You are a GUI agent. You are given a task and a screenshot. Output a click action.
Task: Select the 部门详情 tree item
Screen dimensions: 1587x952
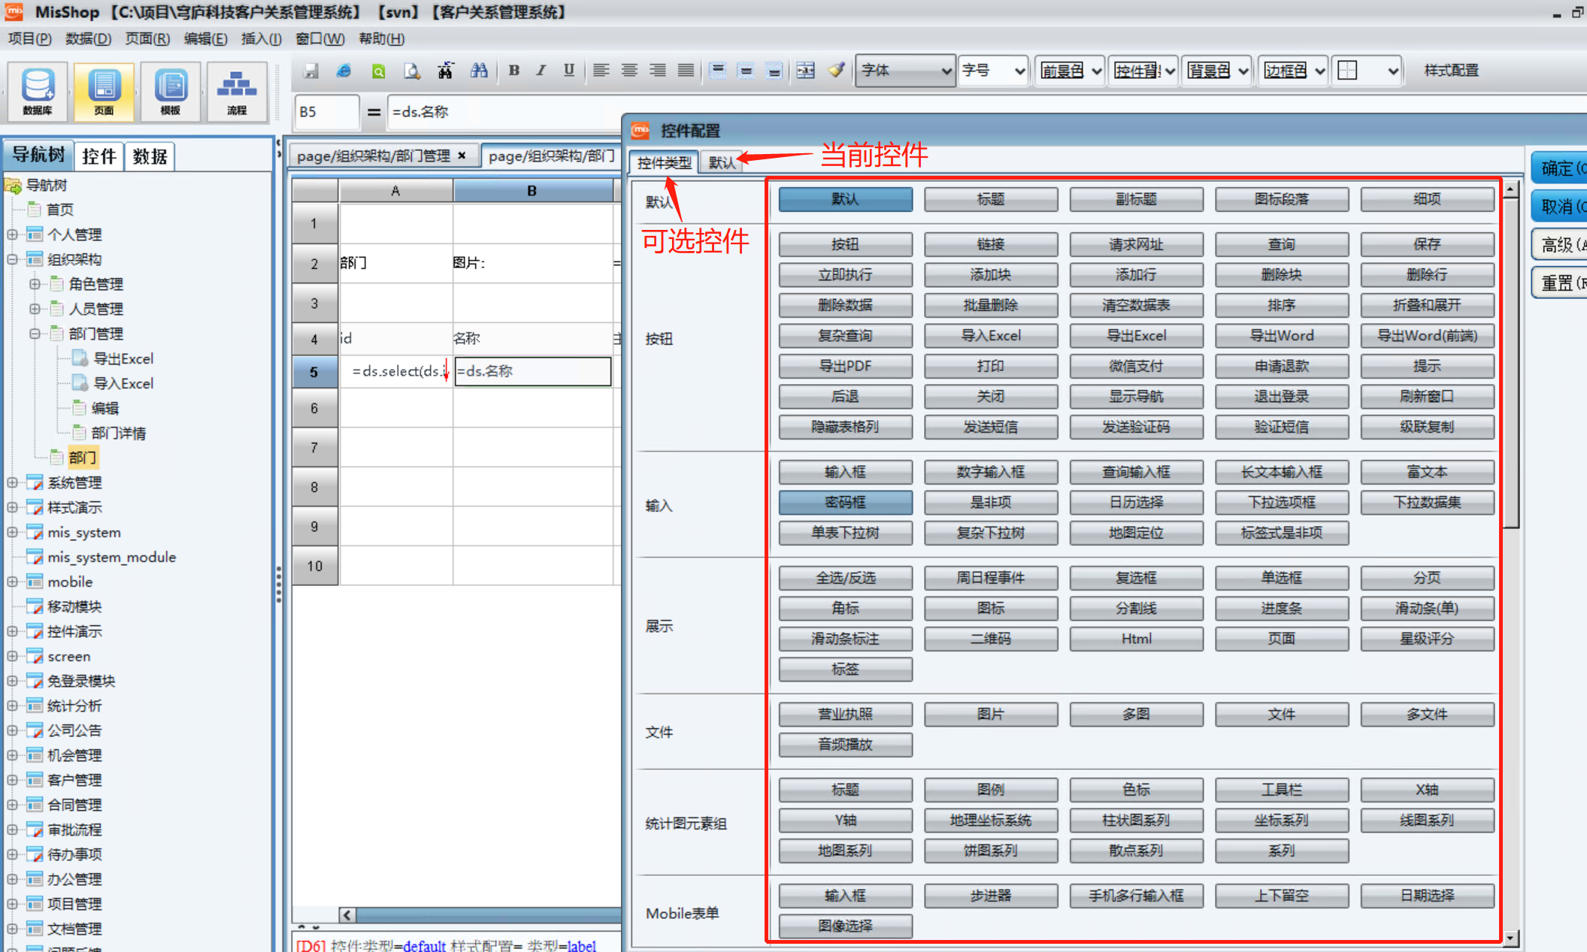point(118,433)
